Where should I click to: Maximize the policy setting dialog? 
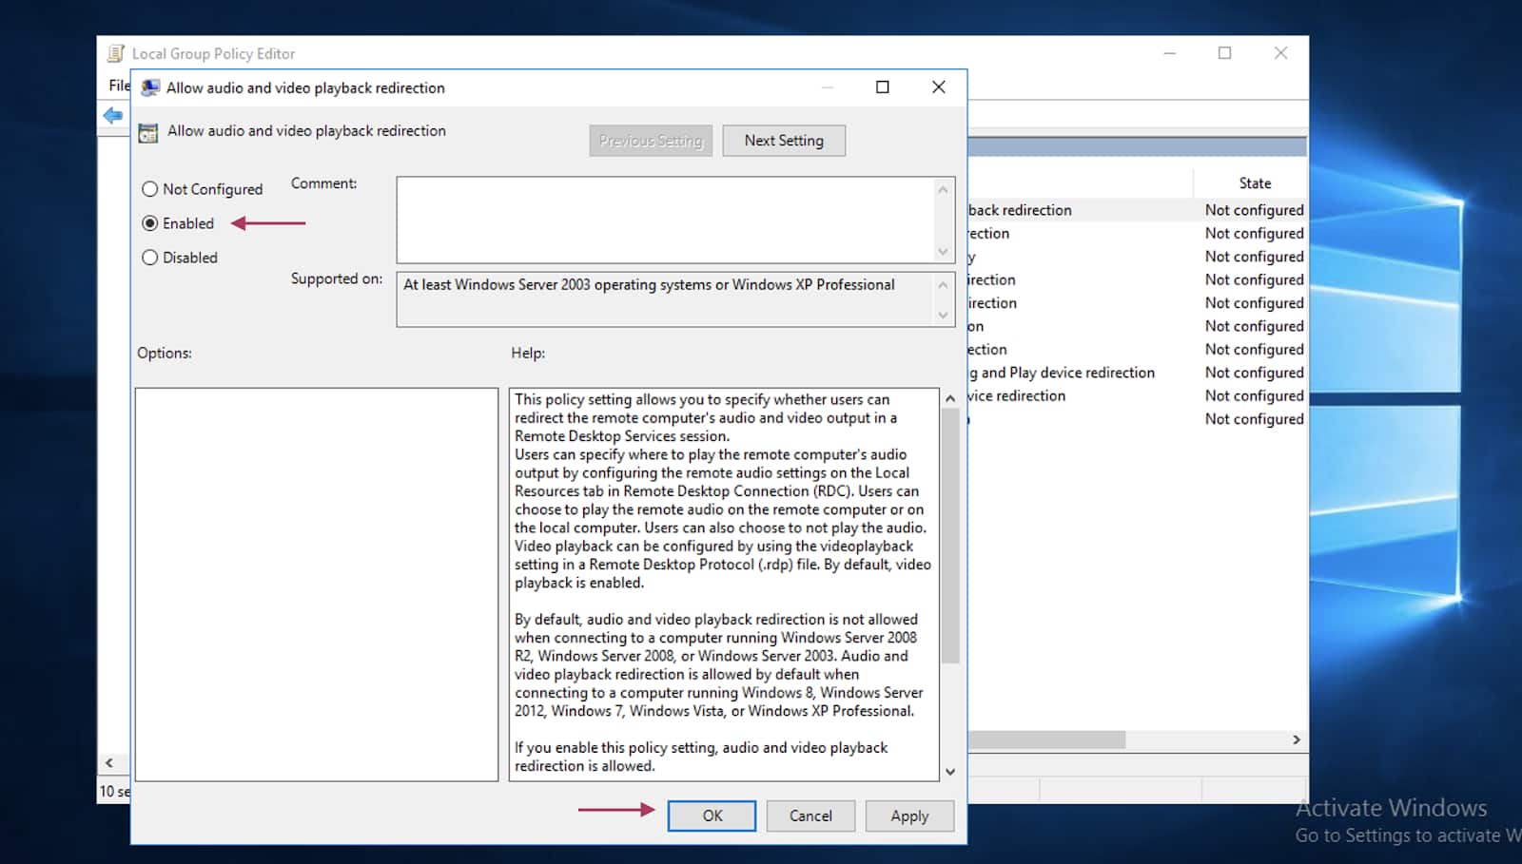(883, 87)
